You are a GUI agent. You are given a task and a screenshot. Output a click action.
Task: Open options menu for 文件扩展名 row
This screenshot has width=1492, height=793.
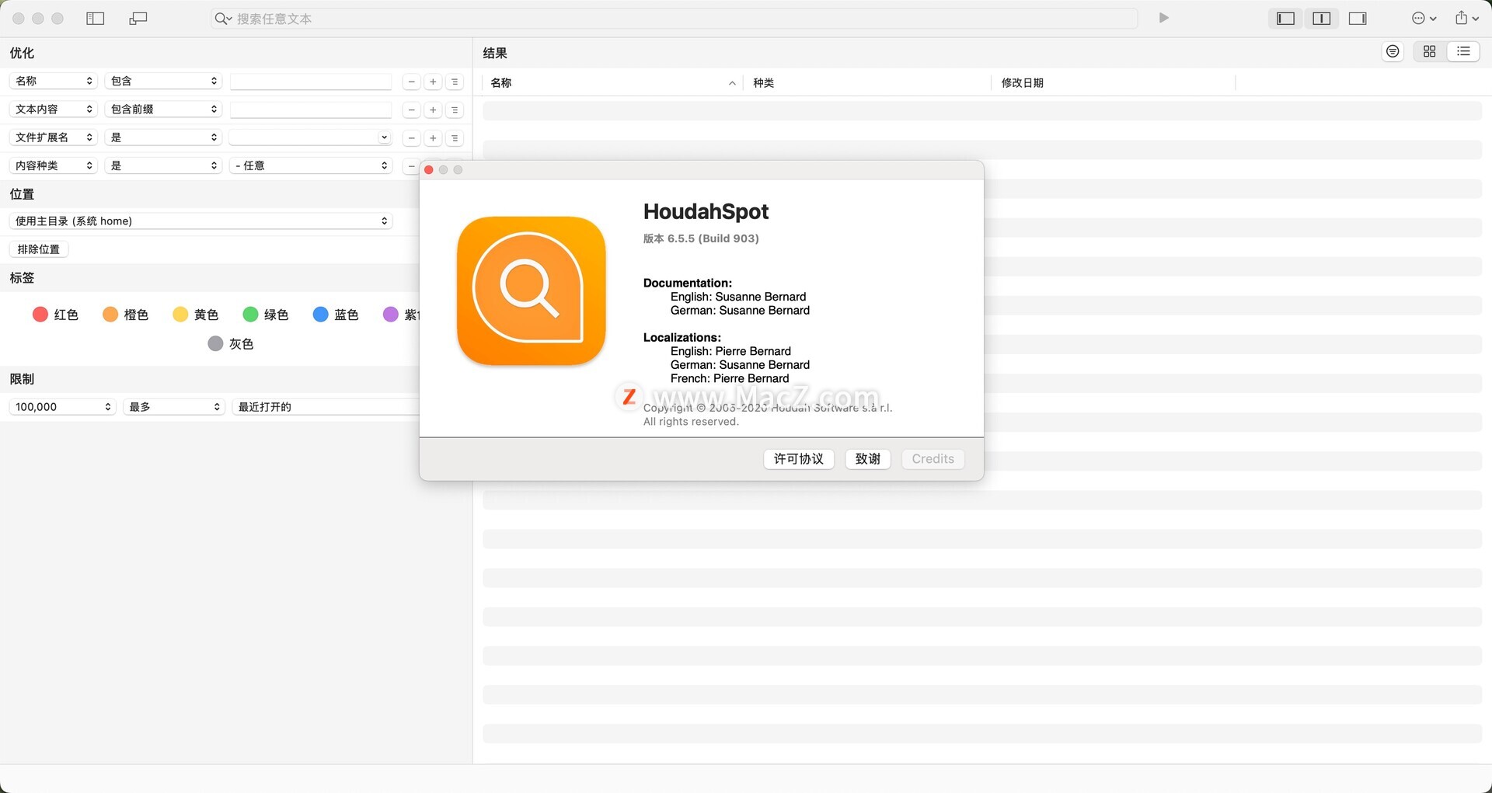pyautogui.click(x=455, y=137)
